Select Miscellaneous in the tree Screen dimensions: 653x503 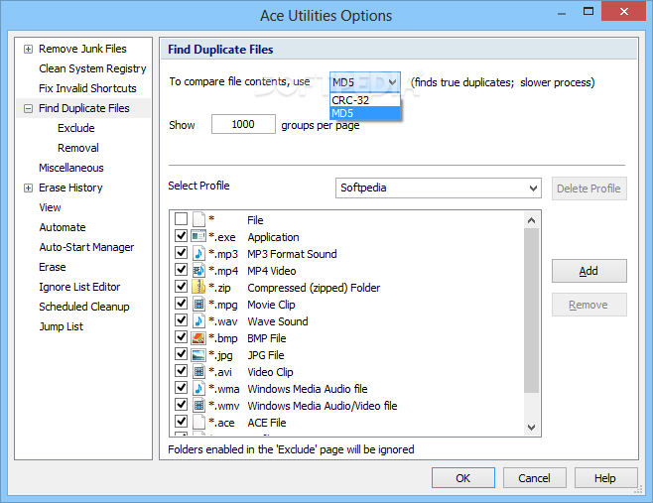click(x=71, y=168)
